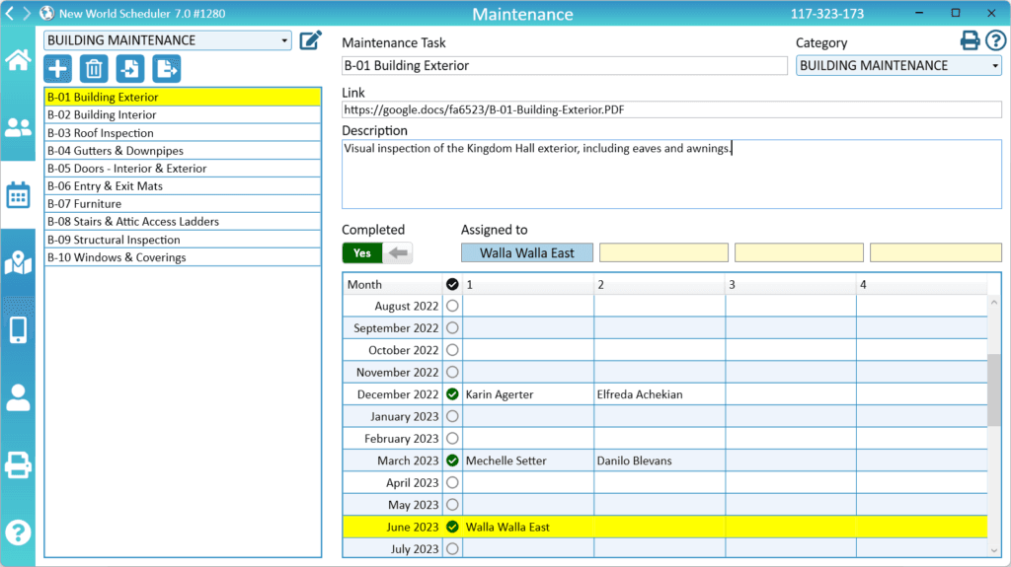Click the forward navigation arrow
The image size is (1011, 567).
27,13
